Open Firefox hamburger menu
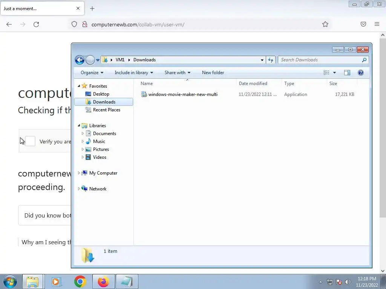Viewport: 386px width, 289px height. 377,24
